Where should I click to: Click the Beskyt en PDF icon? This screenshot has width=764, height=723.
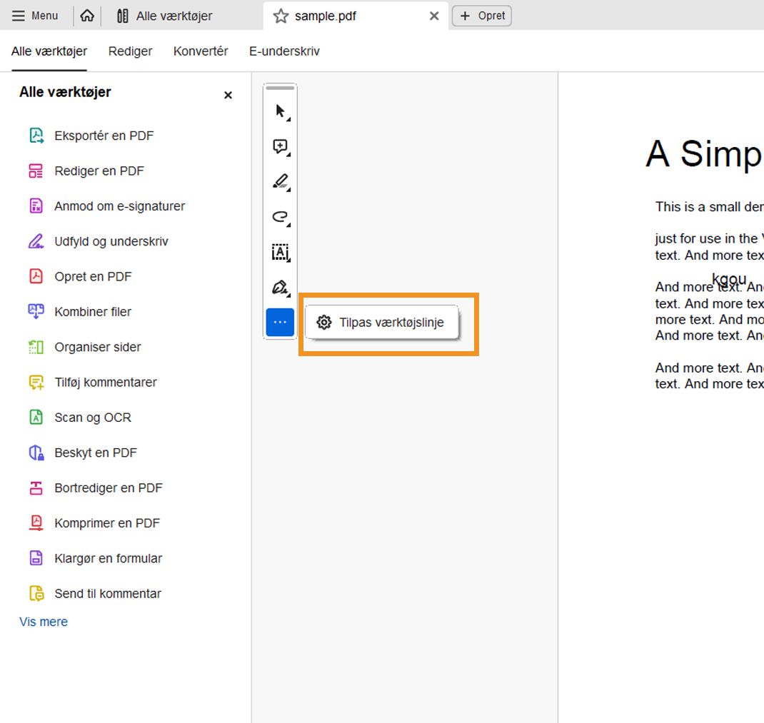(36, 452)
